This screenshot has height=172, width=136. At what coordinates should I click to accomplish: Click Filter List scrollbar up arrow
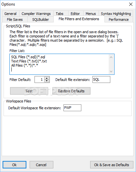click(111, 57)
